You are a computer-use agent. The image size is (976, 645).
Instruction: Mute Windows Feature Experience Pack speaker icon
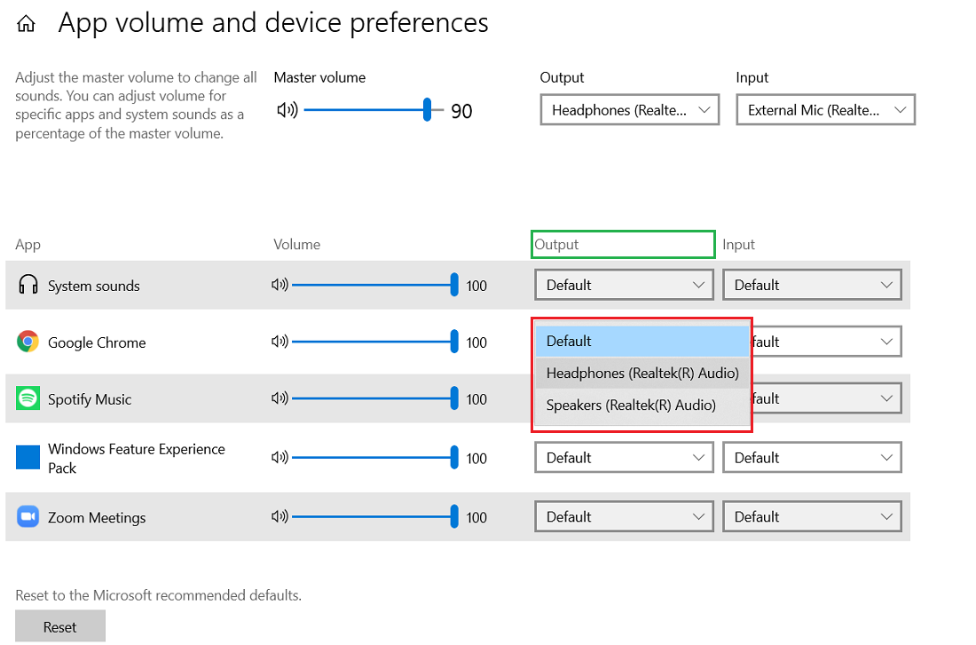279,458
